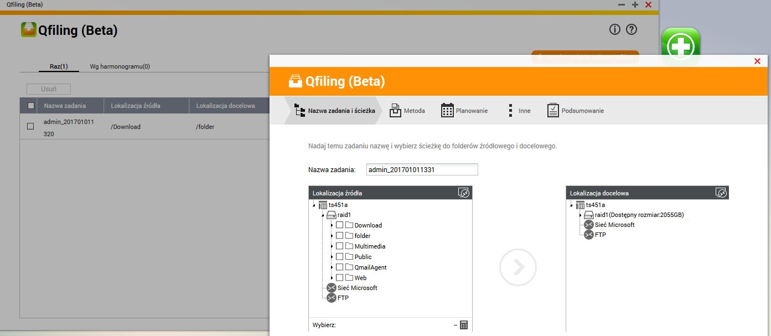The height and width of the screenshot is (336, 771).
Task: Click the green plus desktop icon
Action: (x=681, y=46)
